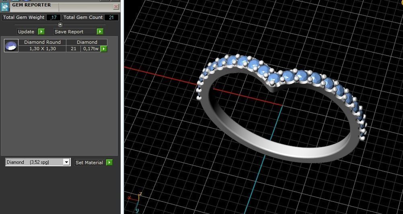Click the green arrow beside 0,17tw
The width and height of the screenshot is (403, 214).
pos(104,49)
